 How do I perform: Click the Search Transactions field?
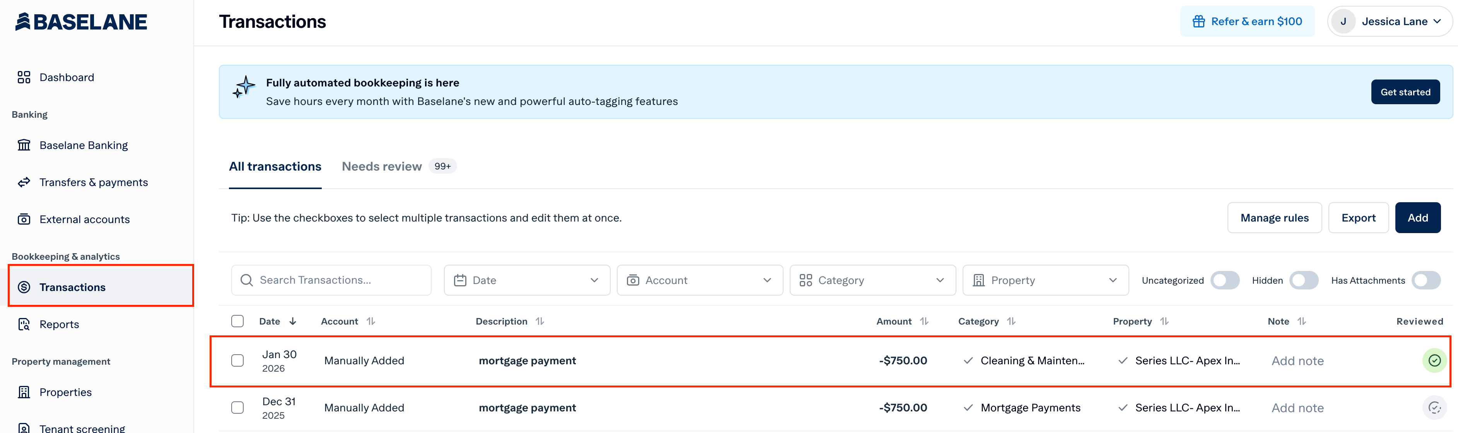[331, 279]
